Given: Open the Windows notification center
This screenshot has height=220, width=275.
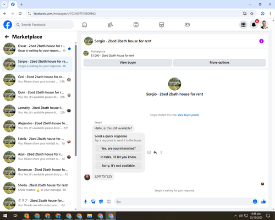Looking at the screenshot, I should pyautogui.click(x=268, y=216).
